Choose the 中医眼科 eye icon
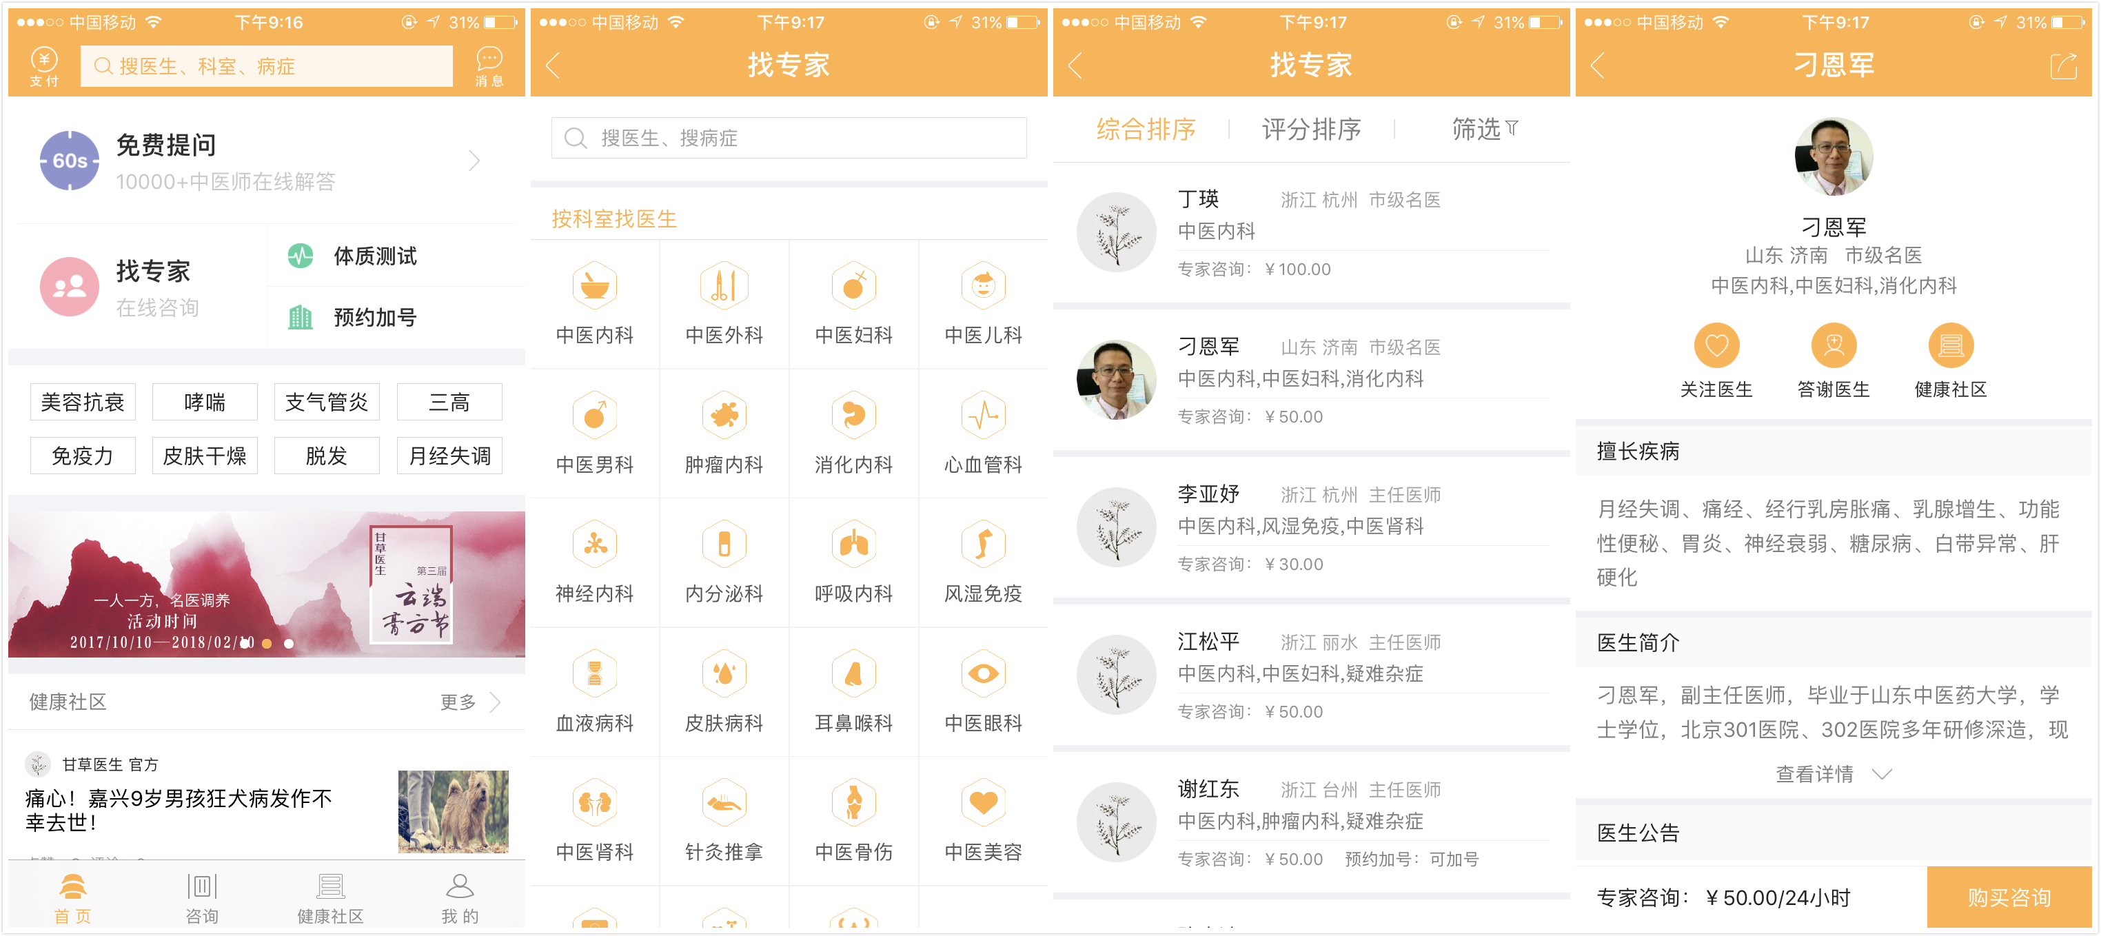2101x936 pixels. (x=983, y=674)
